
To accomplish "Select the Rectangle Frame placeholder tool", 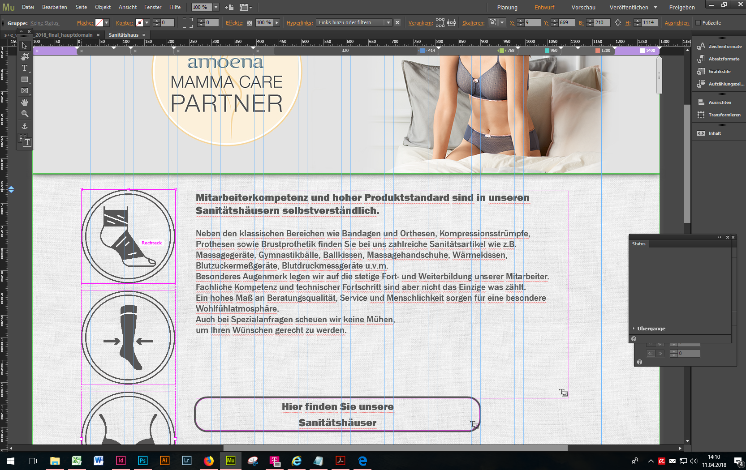I will coord(25,90).
